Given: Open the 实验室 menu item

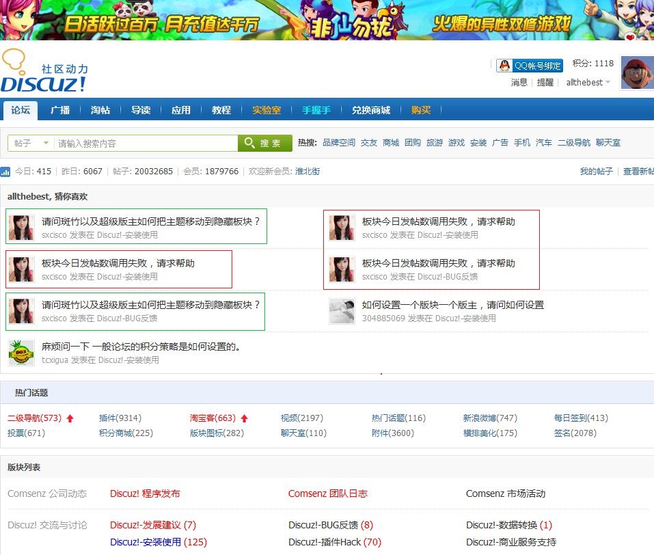Looking at the screenshot, I should (x=267, y=110).
